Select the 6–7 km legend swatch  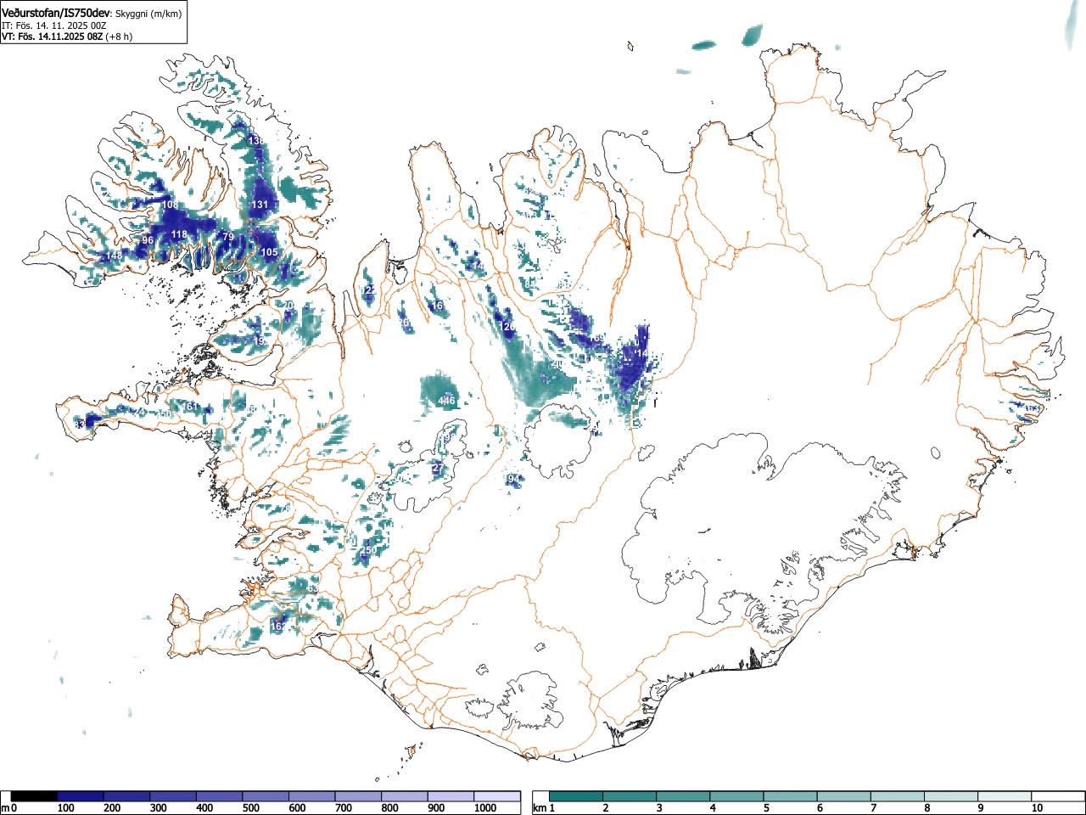coord(843,796)
